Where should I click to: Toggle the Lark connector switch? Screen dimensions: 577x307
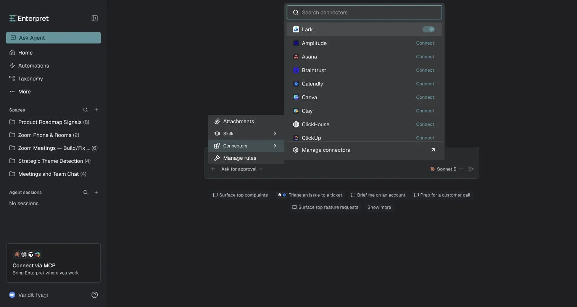coord(428,29)
